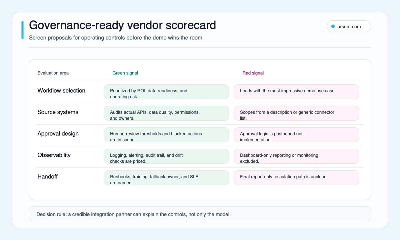Image resolution: width=400 pixels, height=240 pixels.
Task: Click green cell "Prioritized by ROI, data readiness"
Action: pyautogui.click(x=166, y=92)
